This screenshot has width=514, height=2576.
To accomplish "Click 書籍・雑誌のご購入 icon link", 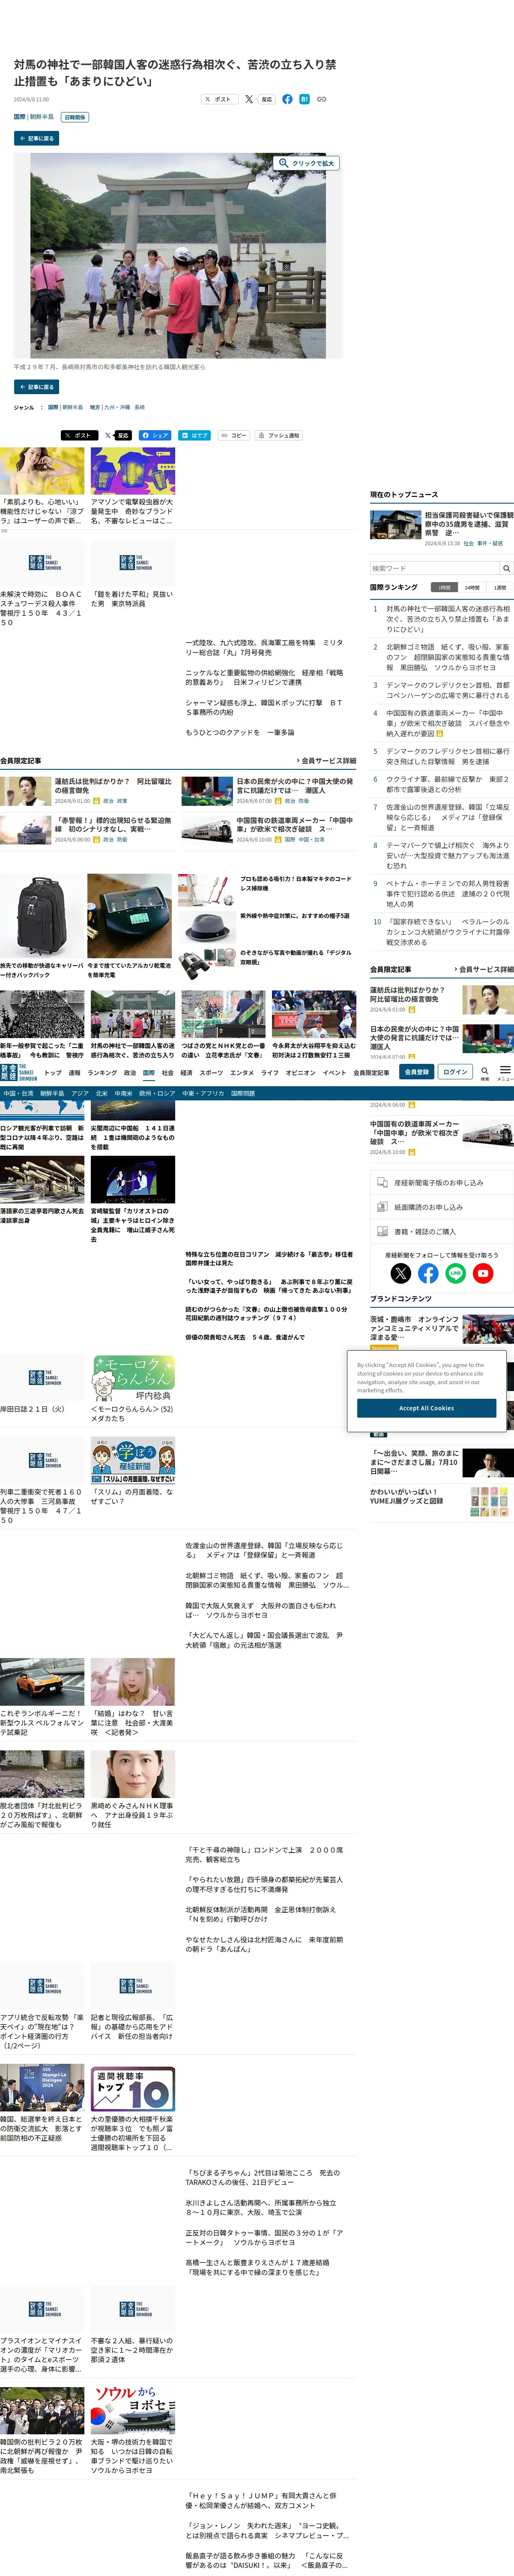I will point(442,1231).
